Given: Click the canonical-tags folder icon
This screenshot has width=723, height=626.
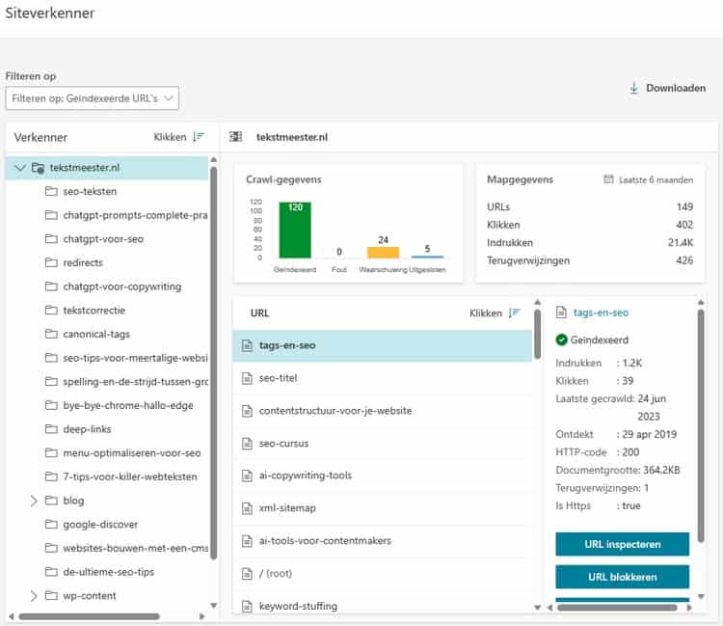Looking at the screenshot, I should click(51, 334).
